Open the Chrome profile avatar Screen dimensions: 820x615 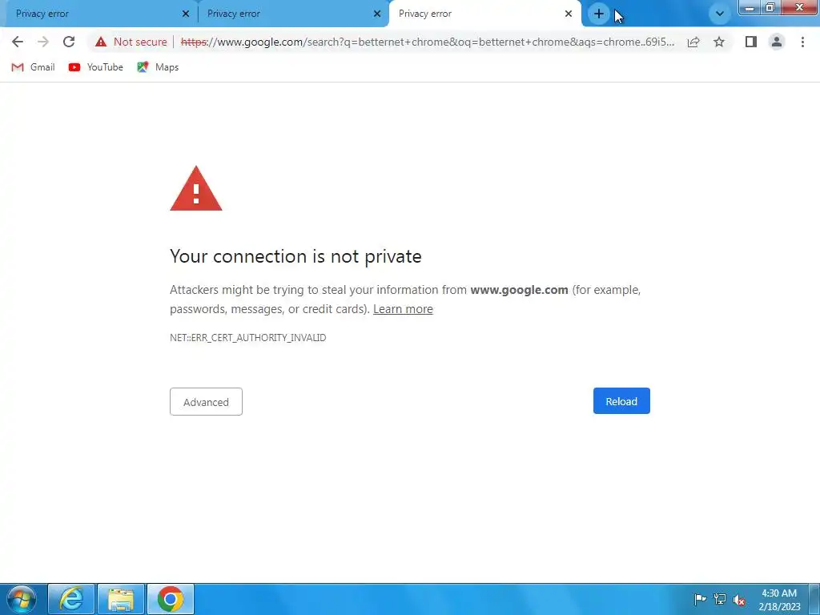777,42
